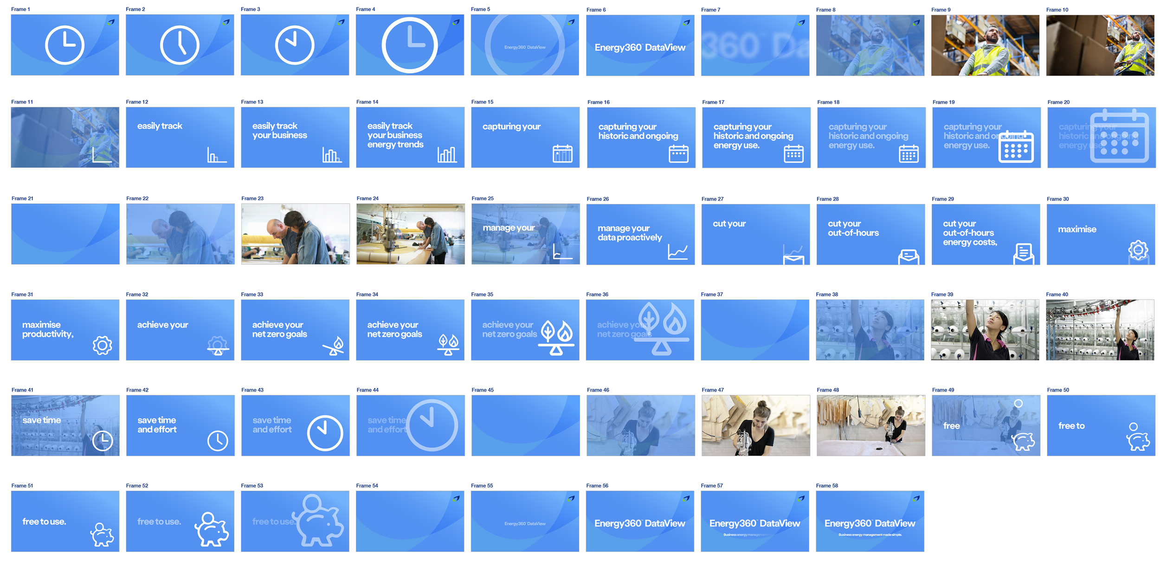
Task: Click 'maximise productivity,' text in Frame 31
Action: [x=47, y=329]
